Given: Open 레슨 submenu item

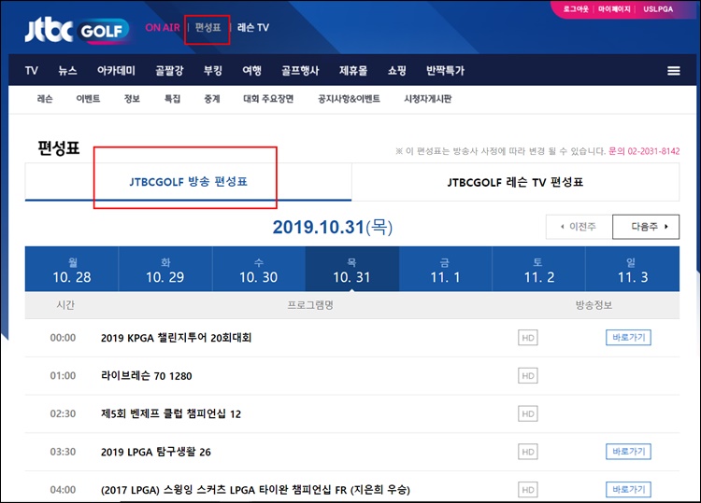Looking at the screenshot, I should pos(45,99).
